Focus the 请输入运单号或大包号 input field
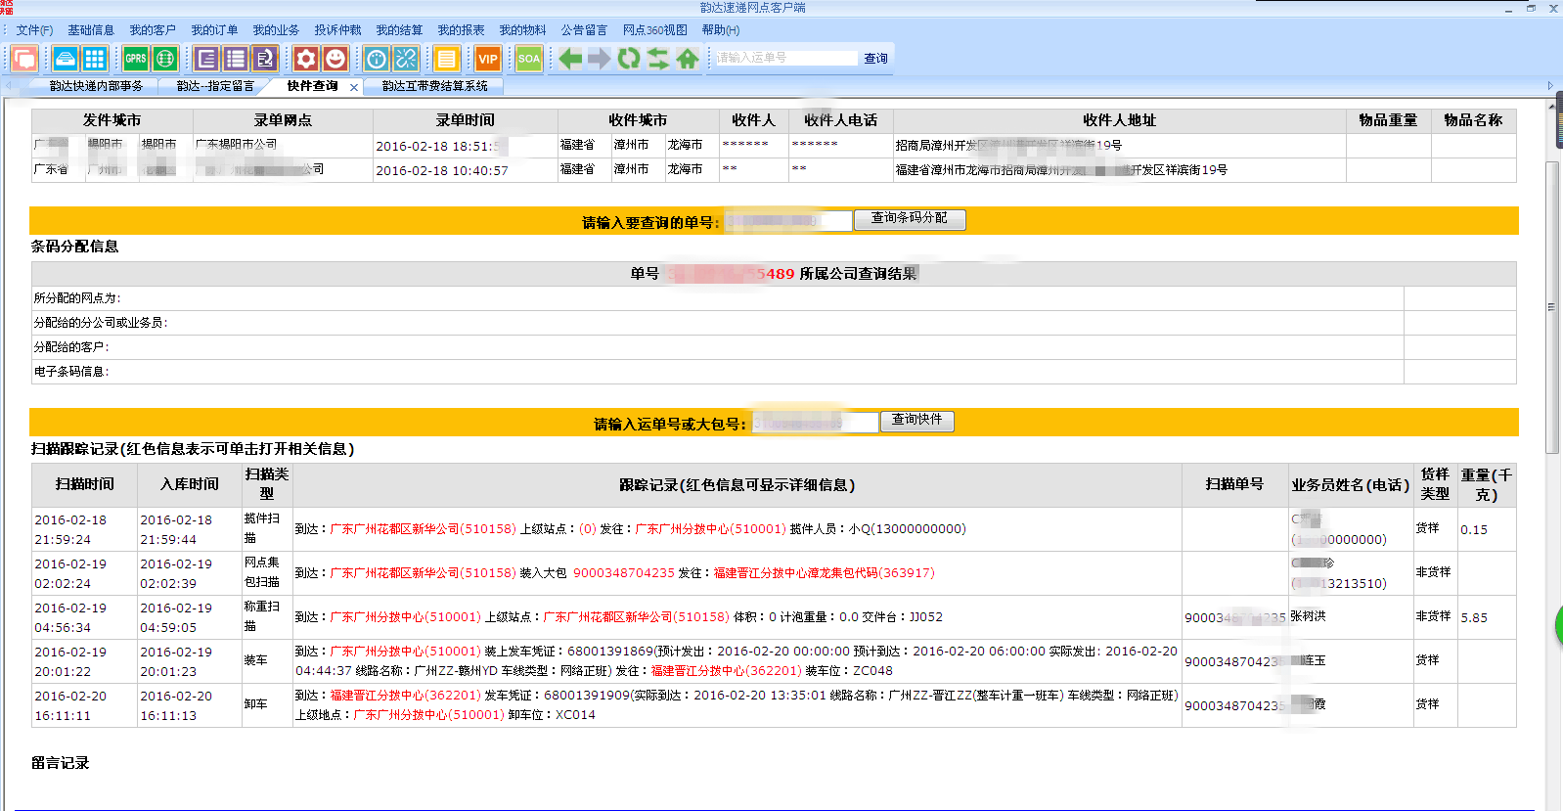1563x811 pixels. click(815, 423)
